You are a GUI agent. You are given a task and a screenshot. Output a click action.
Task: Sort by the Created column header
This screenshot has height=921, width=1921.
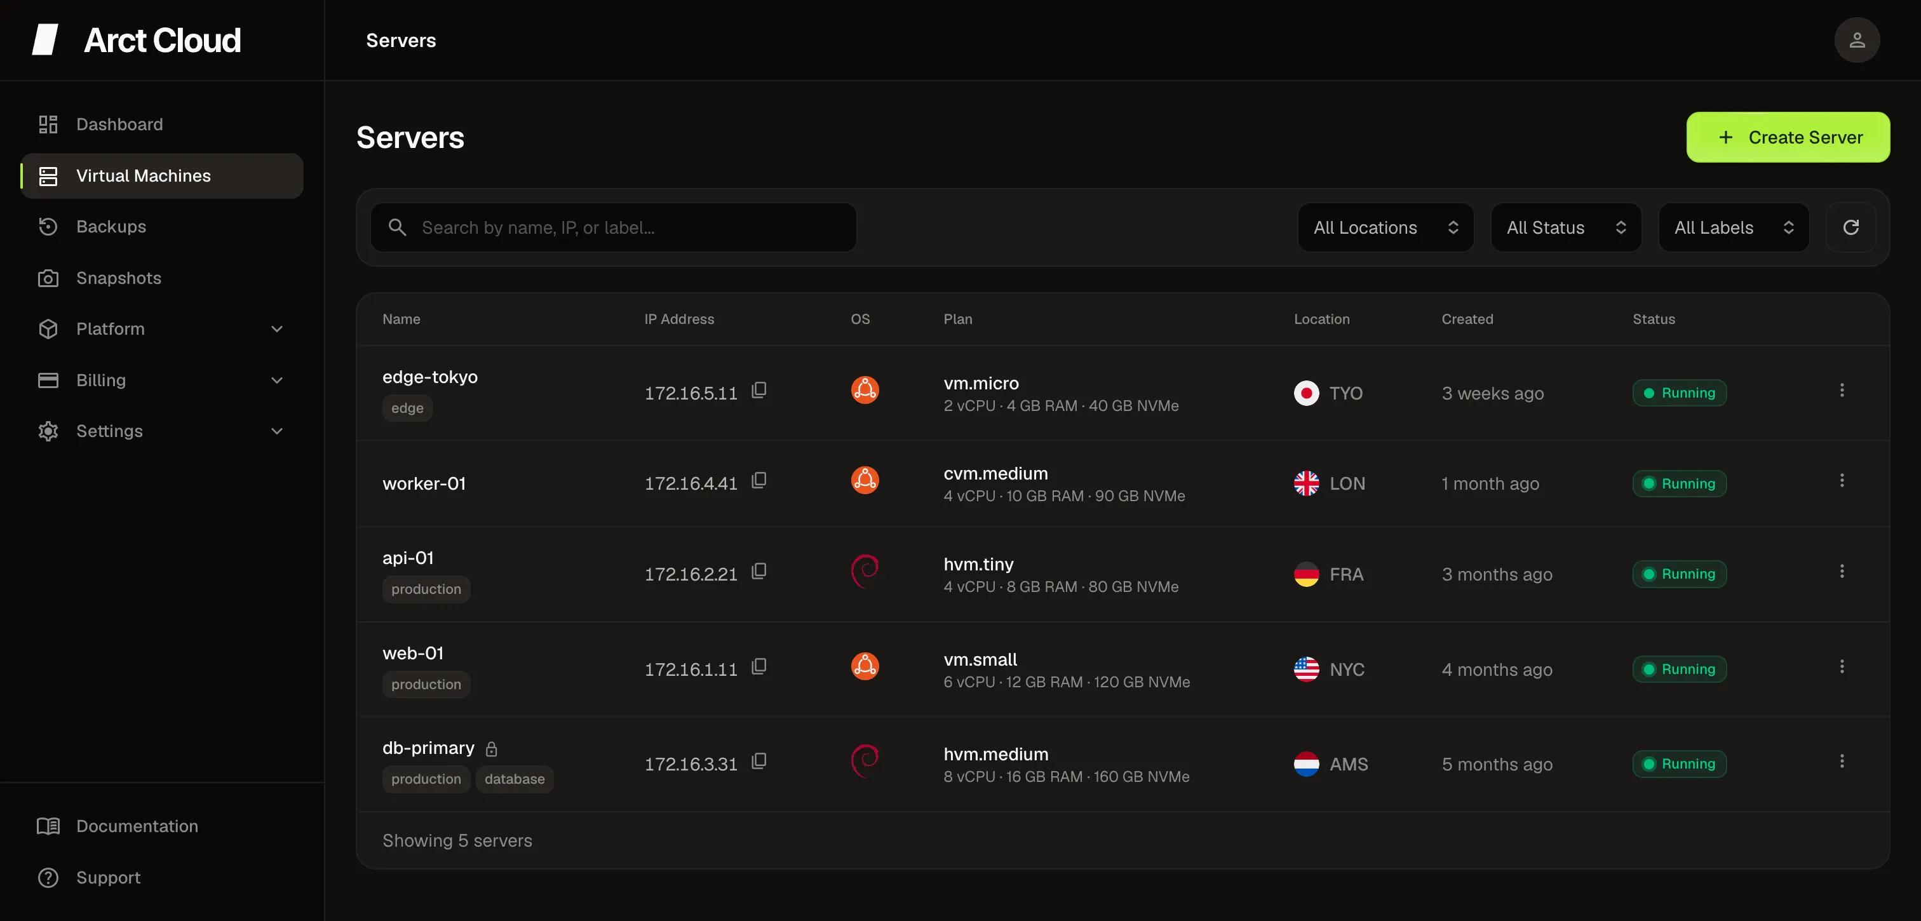[1467, 319]
